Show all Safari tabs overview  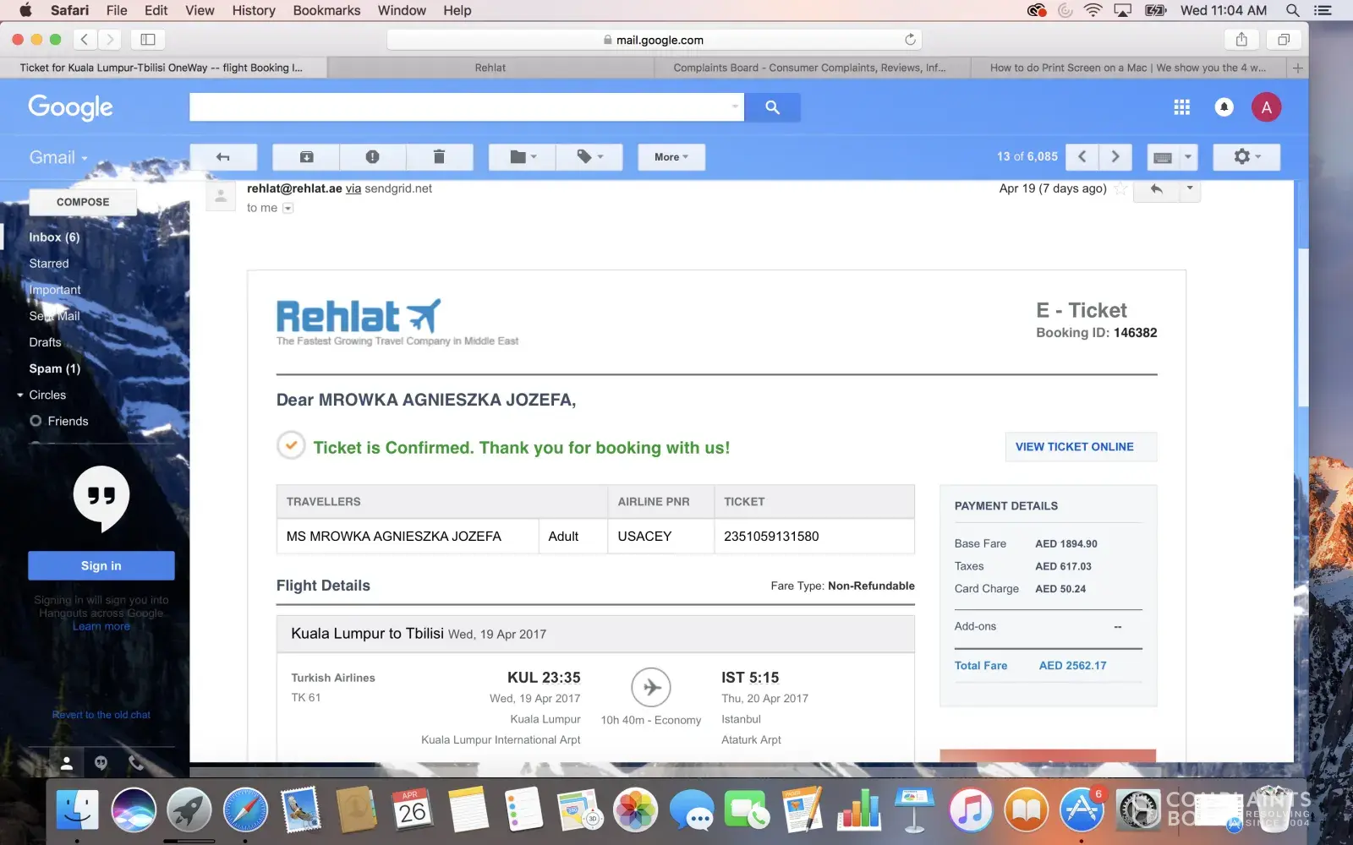[x=1284, y=39]
